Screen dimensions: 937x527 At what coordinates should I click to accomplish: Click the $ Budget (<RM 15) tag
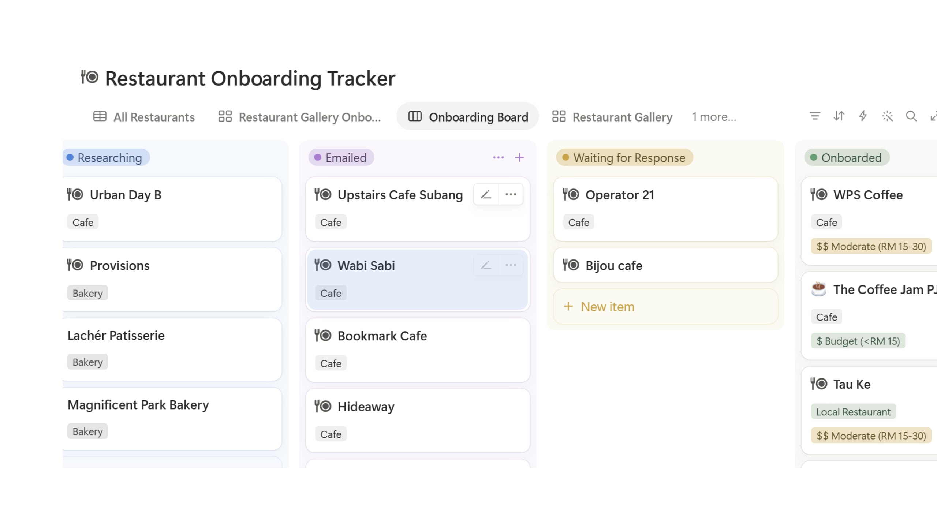tap(858, 341)
